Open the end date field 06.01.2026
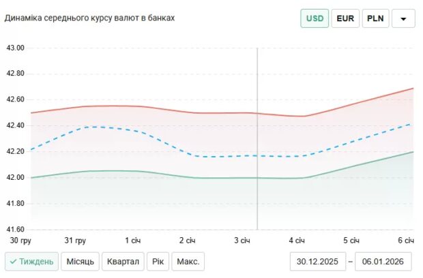The width and height of the screenshot is (423, 278). click(384, 262)
